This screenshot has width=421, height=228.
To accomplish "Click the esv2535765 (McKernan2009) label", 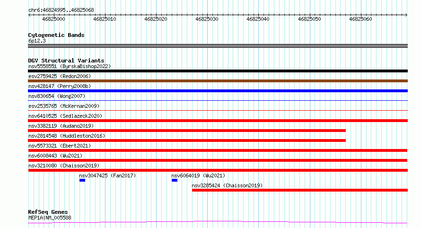I will pos(64,106).
